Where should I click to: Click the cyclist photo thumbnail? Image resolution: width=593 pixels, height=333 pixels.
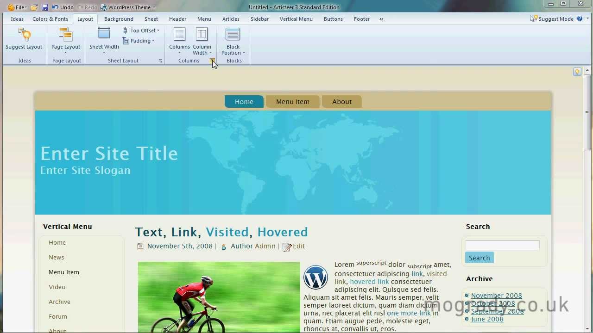(x=219, y=297)
